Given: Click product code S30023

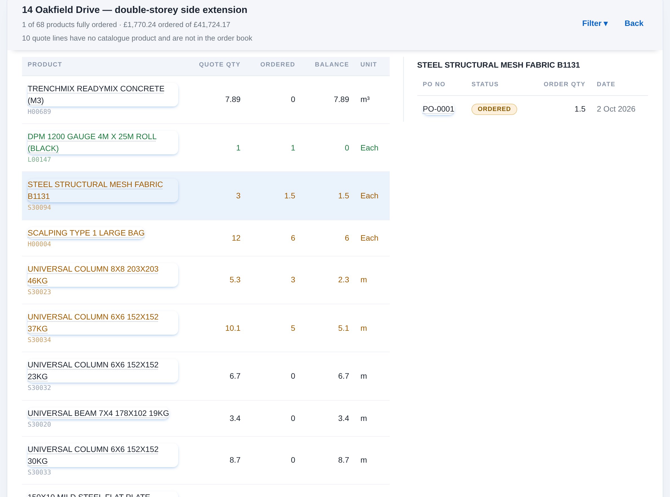Looking at the screenshot, I should coord(39,292).
